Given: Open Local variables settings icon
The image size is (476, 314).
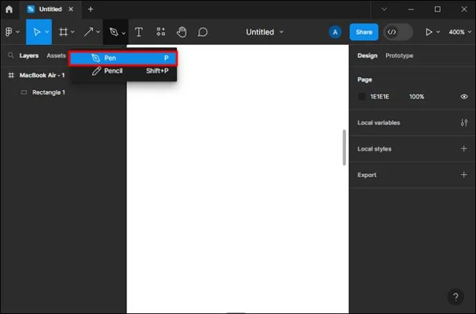Looking at the screenshot, I should click(x=464, y=123).
